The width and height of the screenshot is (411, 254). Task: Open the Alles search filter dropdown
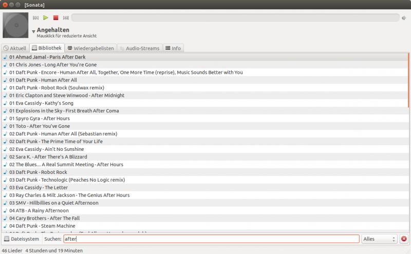[x=379, y=239]
